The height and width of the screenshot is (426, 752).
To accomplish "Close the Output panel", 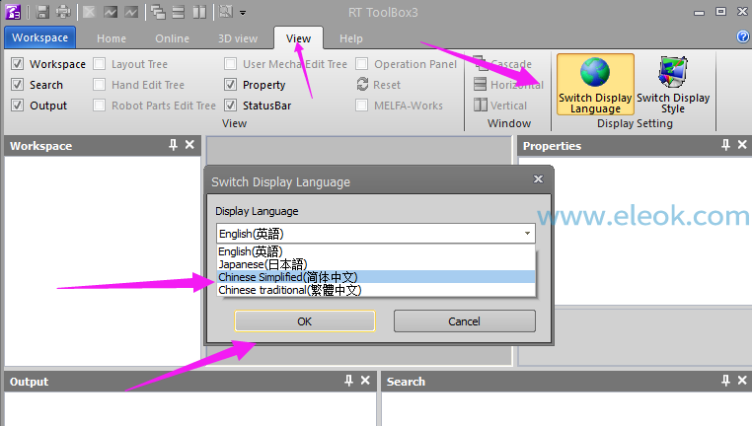I will 365,381.
